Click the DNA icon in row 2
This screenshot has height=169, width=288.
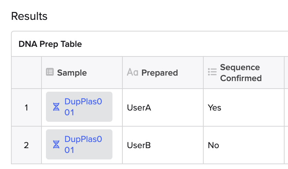click(x=56, y=144)
